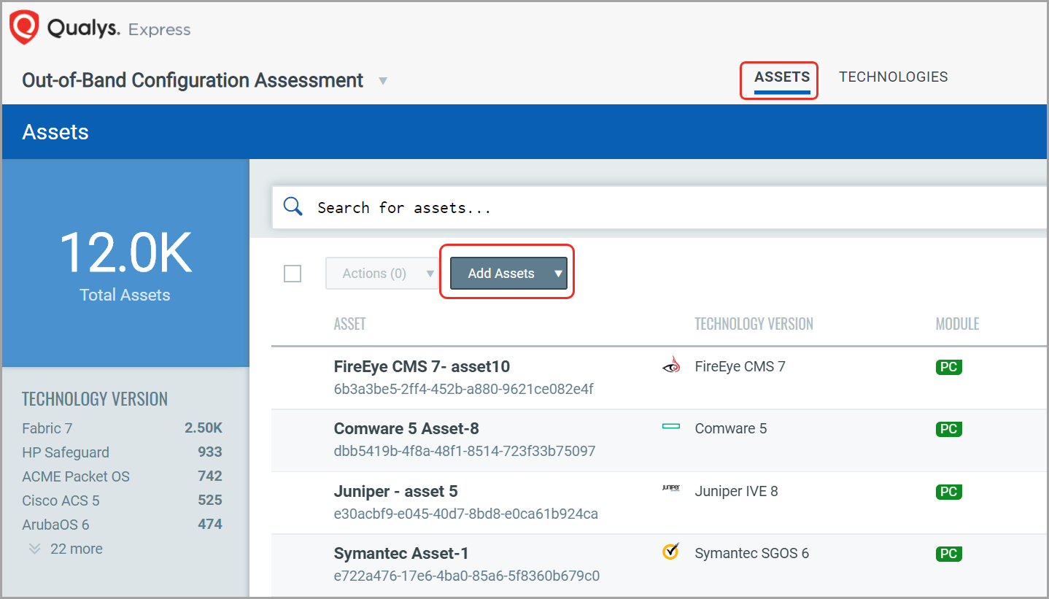Click the 2.50K count next to Fabric 7
This screenshot has height=599, width=1049.
204,428
